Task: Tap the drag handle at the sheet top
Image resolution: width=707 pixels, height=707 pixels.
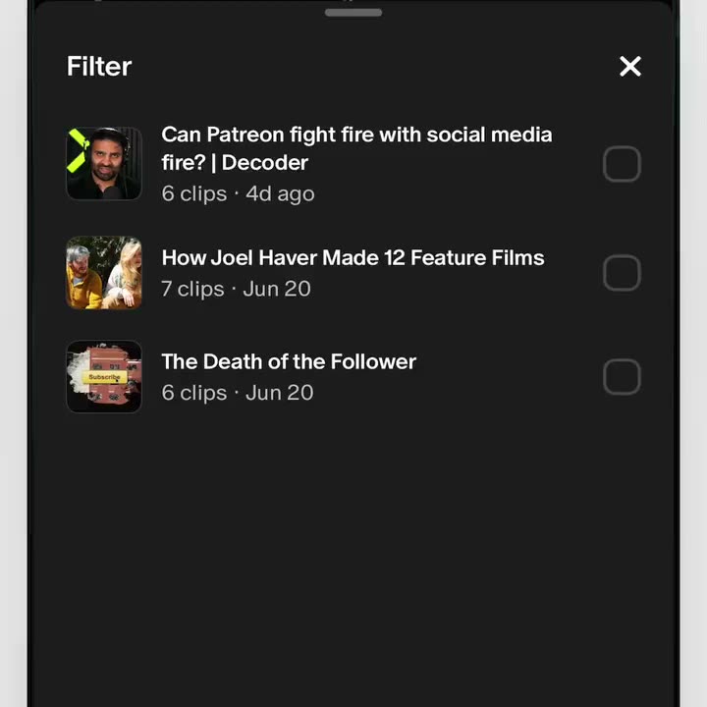Action: (353, 13)
